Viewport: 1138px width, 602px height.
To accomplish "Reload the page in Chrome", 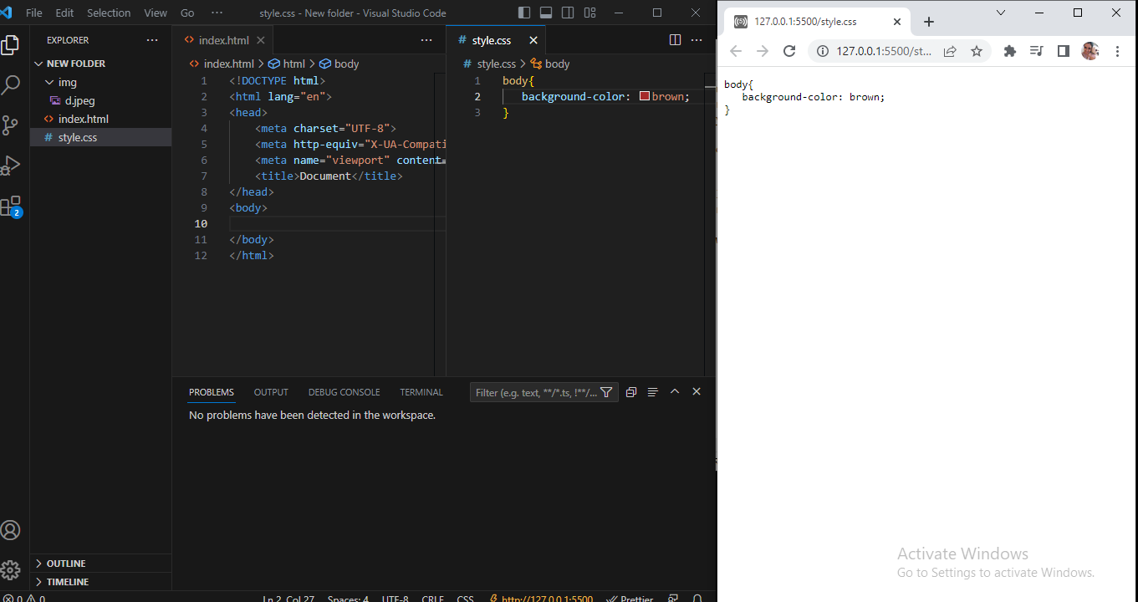I will coord(789,51).
